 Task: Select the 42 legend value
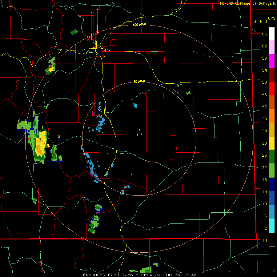264,107
